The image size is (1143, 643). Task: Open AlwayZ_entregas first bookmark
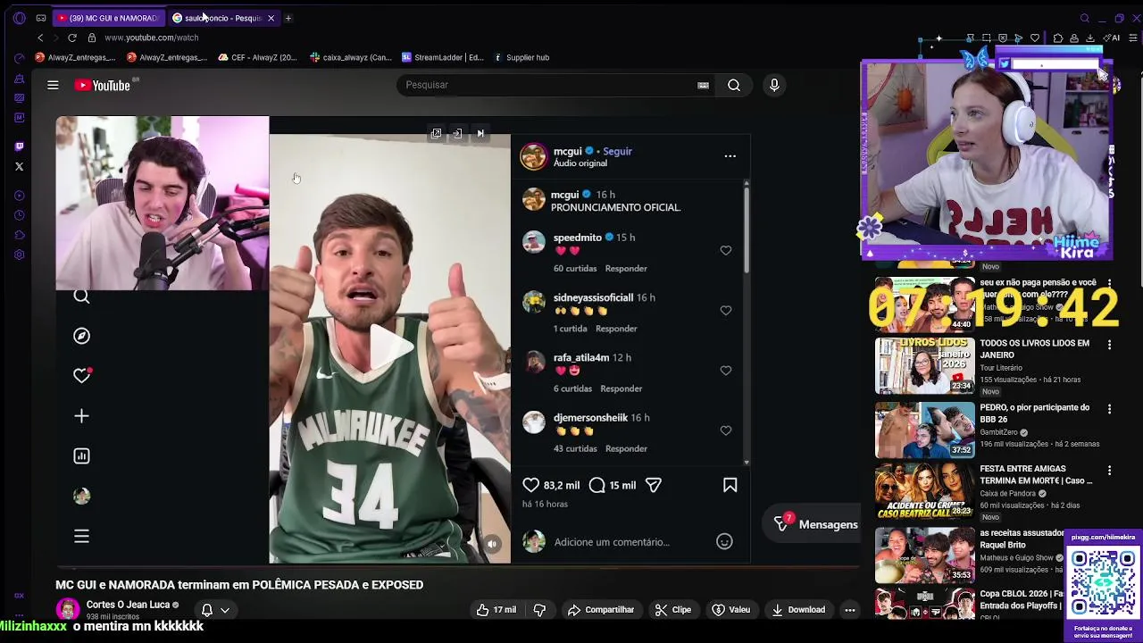click(75, 57)
